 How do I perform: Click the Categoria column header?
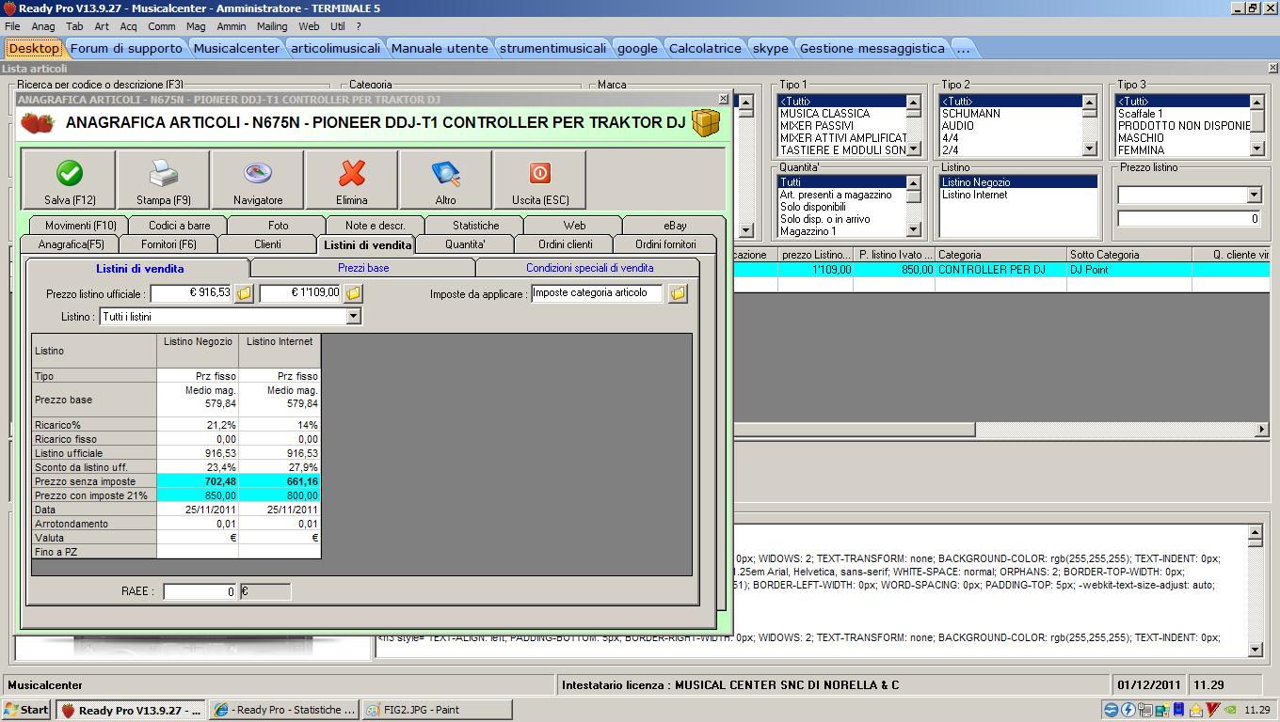(1000, 255)
